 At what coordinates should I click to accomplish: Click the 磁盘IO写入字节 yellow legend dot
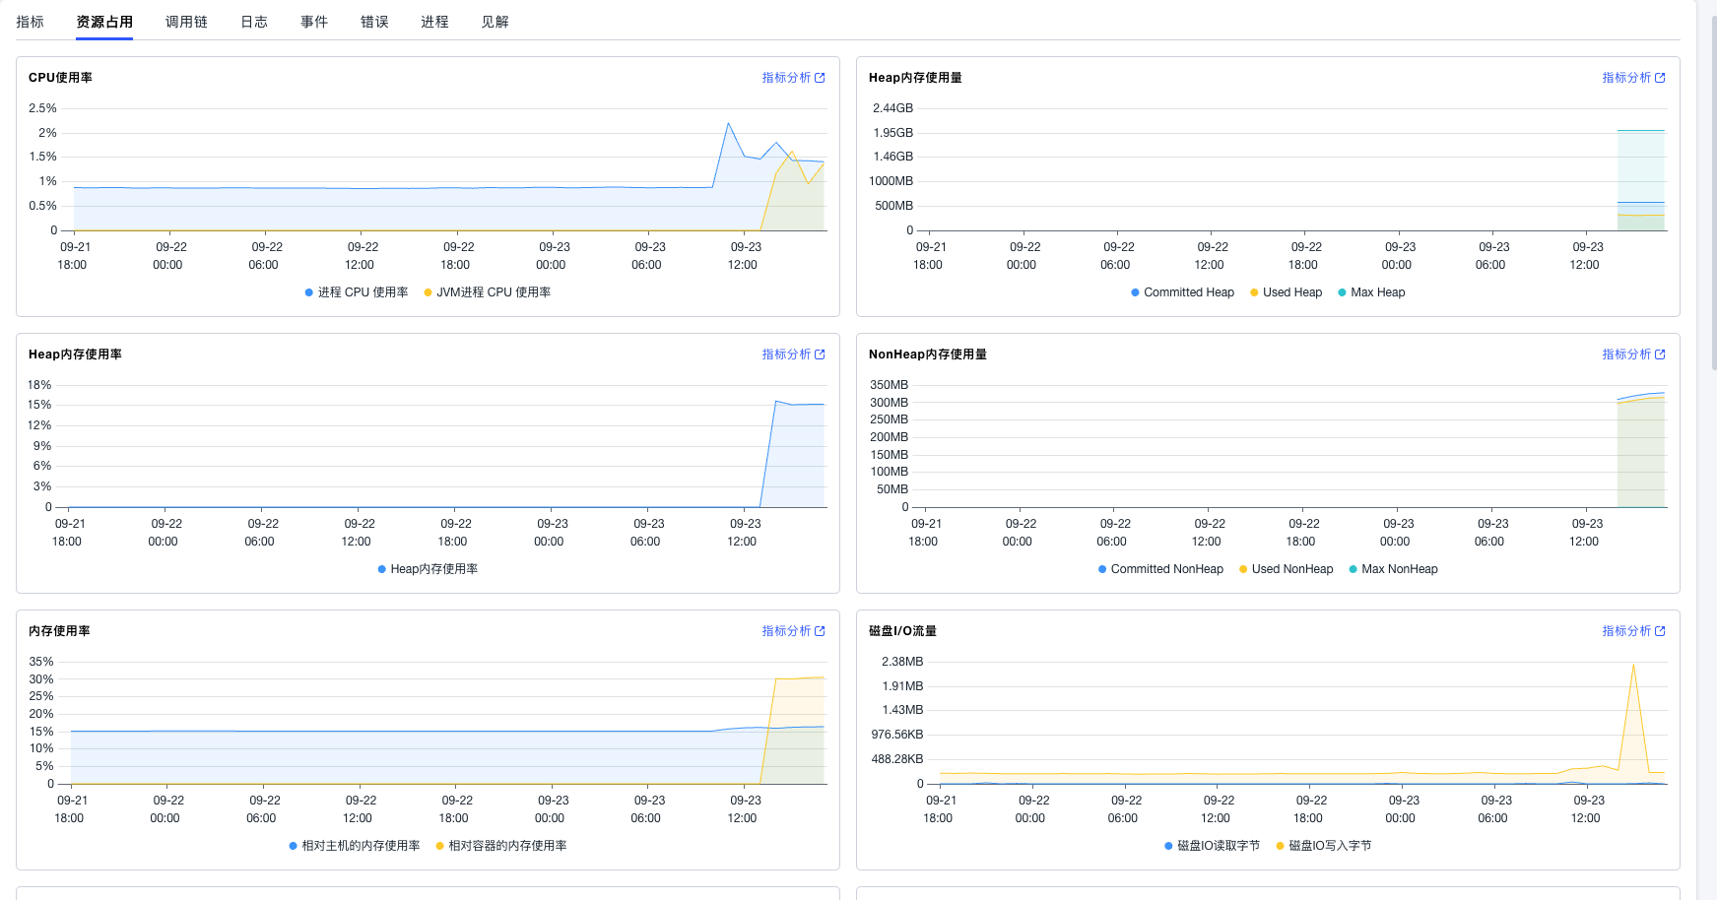pos(1281,846)
